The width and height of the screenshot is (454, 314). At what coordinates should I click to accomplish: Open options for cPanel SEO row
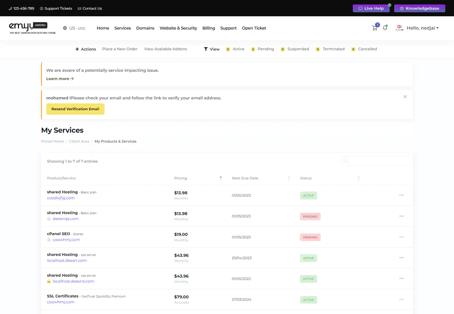coord(402,237)
